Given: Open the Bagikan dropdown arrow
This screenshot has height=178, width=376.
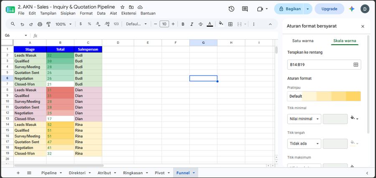Looking at the screenshot, I should [307, 9].
